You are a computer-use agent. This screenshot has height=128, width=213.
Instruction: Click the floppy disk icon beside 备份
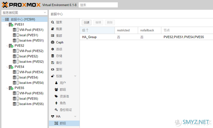[53, 63]
